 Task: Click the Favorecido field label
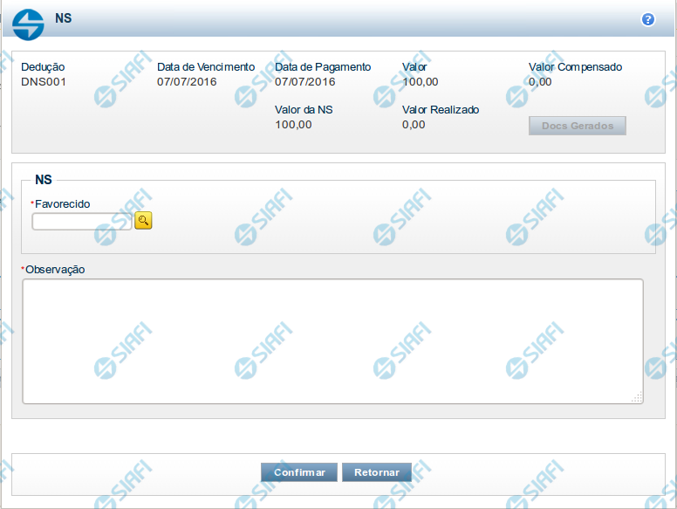pos(63,204)
